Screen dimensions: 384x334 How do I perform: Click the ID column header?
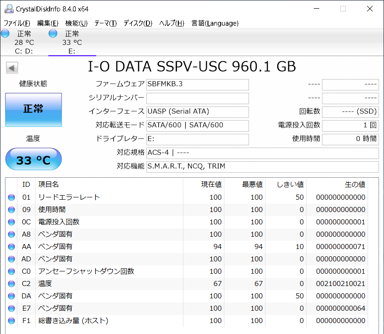point(26,185)
